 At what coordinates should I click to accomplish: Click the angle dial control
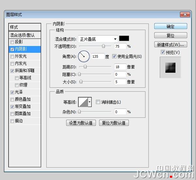tap(84, 56)
